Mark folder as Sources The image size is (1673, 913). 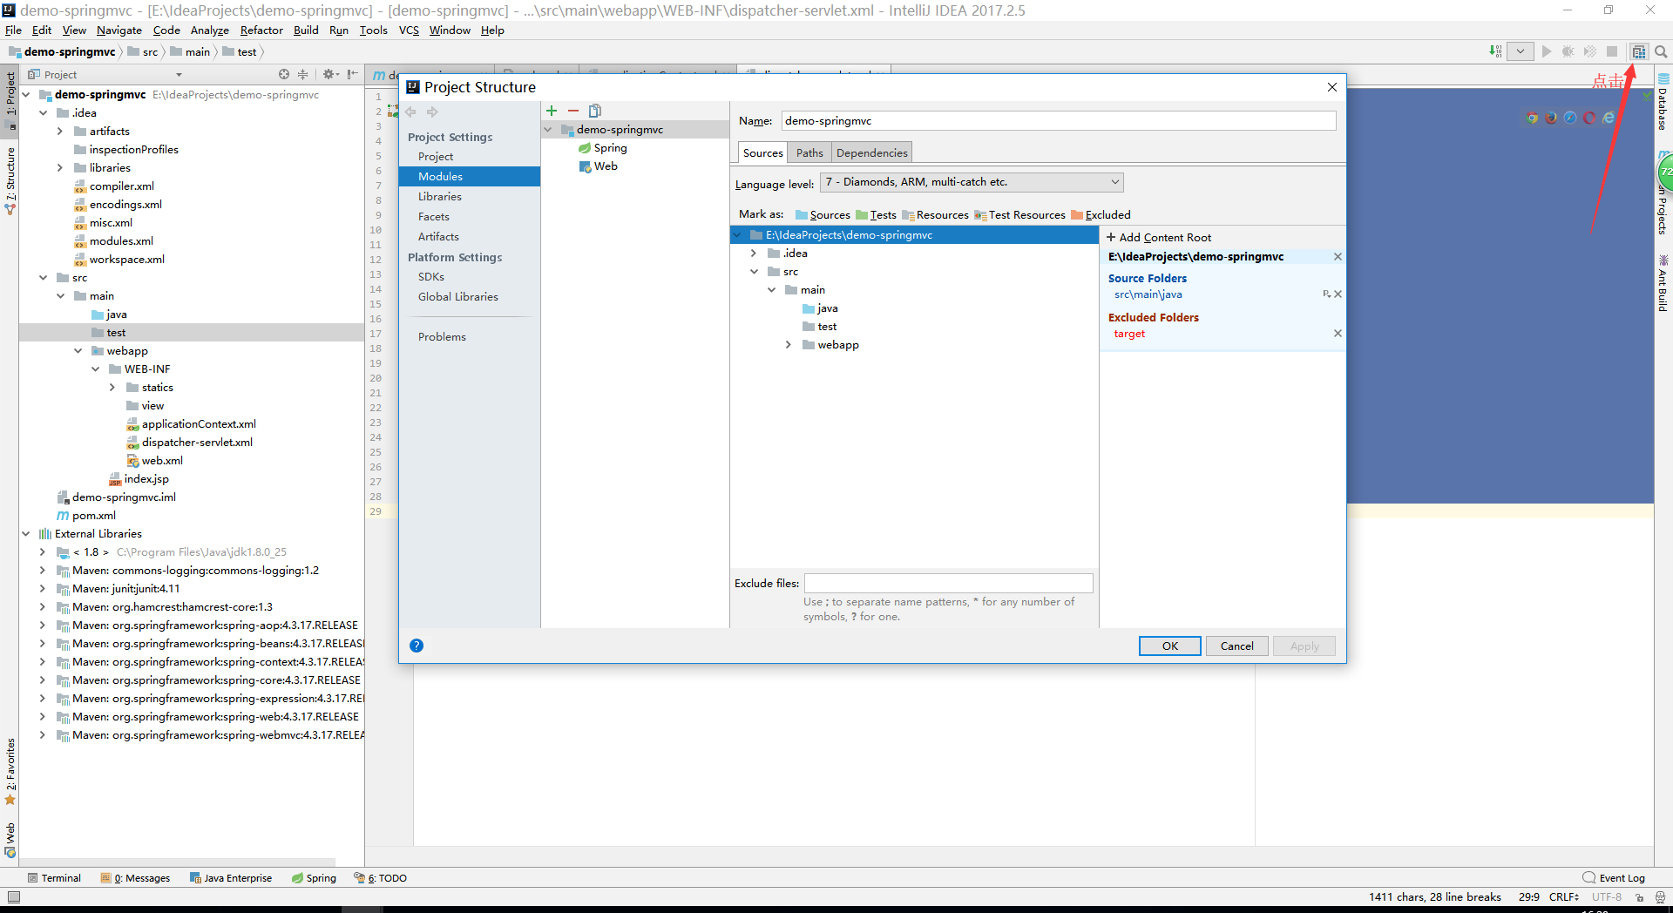pos(823,215)
